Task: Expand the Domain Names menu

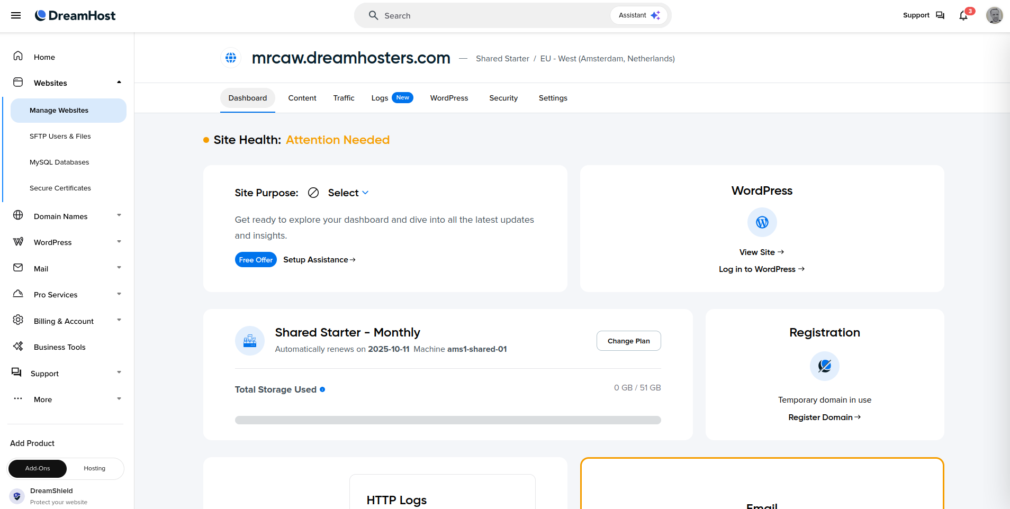Action: (119, 215)
